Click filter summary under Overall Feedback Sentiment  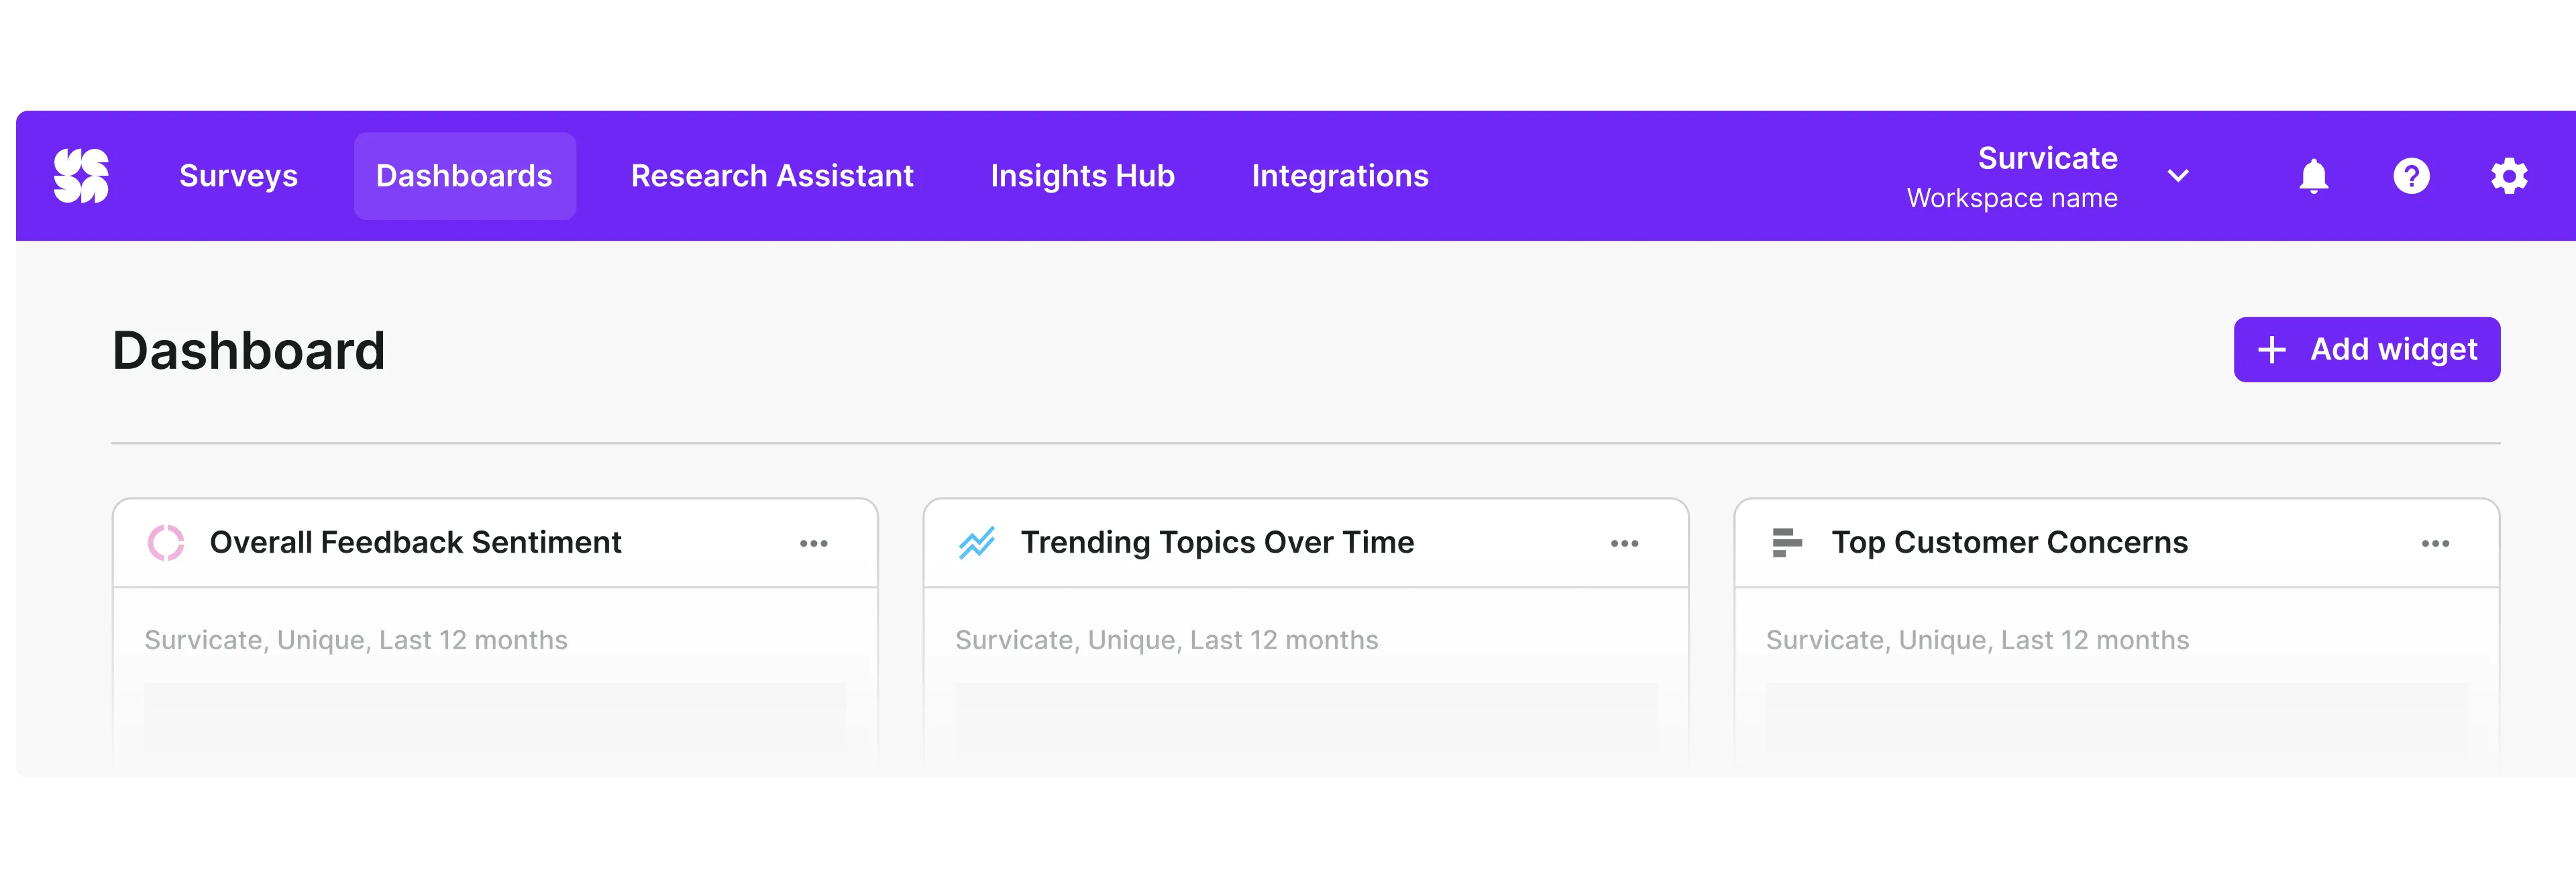(356, 640)
